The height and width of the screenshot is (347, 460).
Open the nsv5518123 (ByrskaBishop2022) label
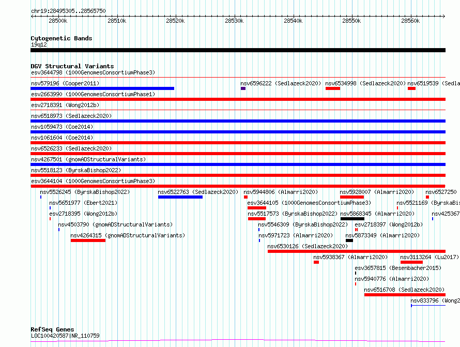(x=76, y=170)
